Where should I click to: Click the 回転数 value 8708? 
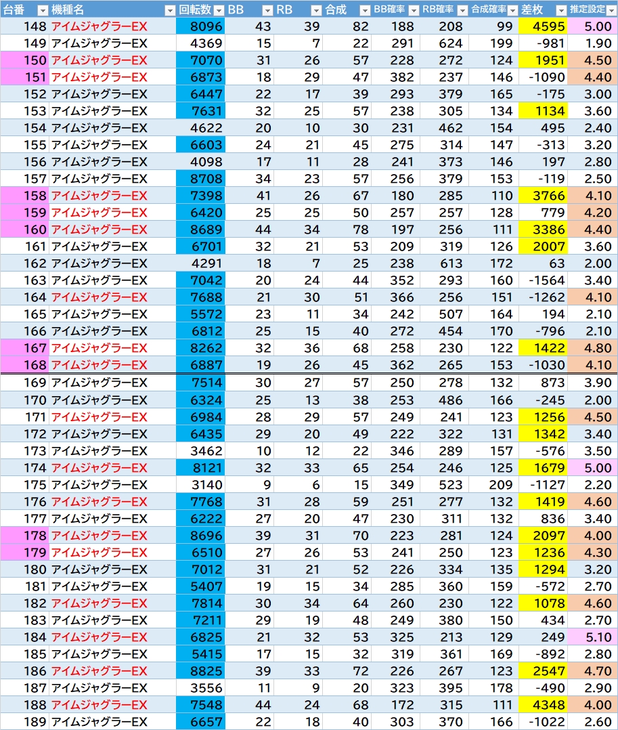200,179
